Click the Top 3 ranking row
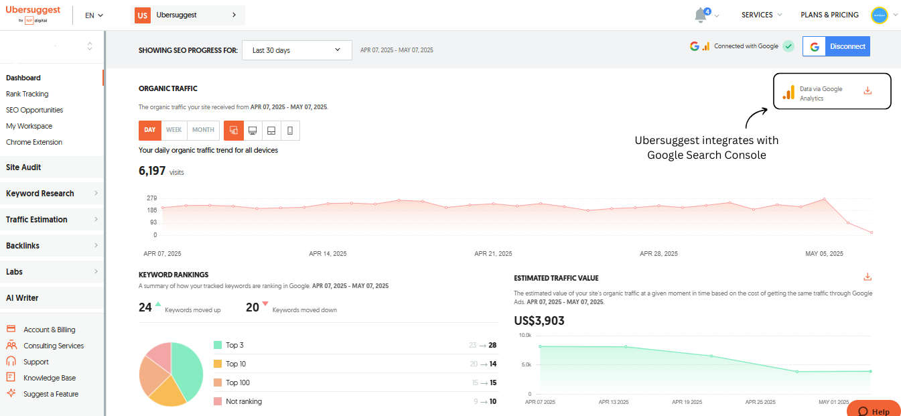Viewport: 901px width, 416px height. click(355, 345)
